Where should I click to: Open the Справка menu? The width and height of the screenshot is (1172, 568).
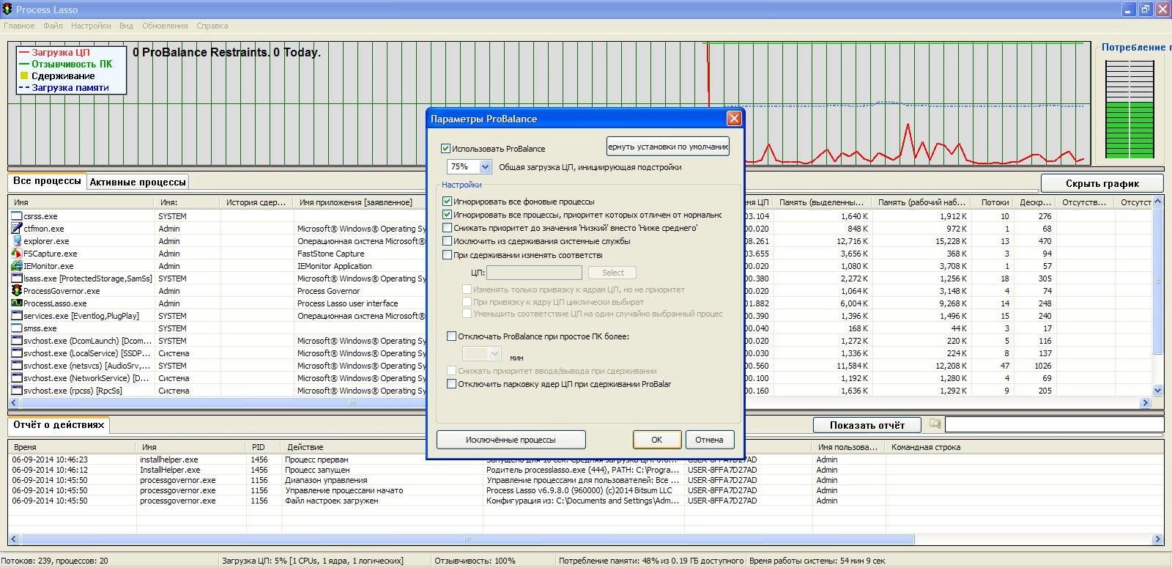point(212,26)
